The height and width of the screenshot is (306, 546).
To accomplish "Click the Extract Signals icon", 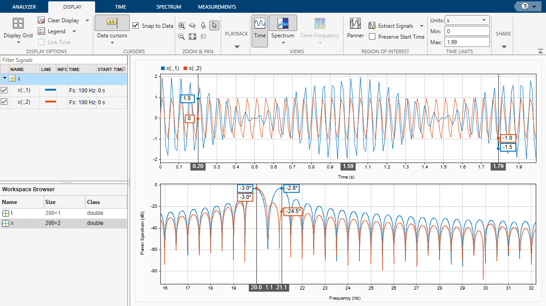I will coord(372,26).
